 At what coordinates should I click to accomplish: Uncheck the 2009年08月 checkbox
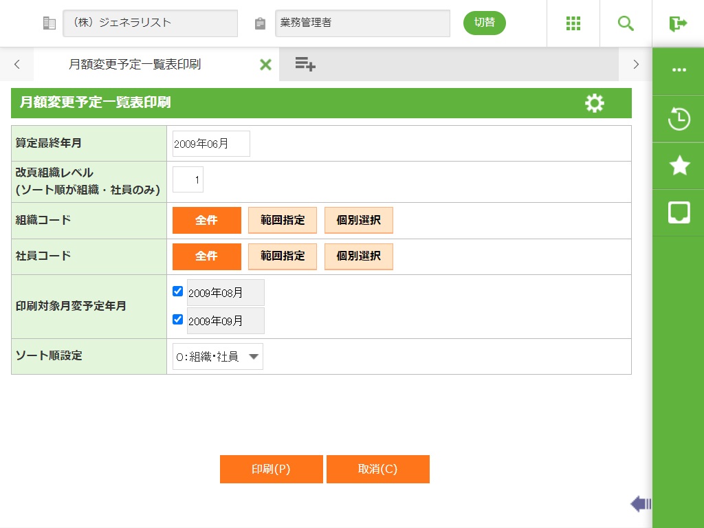coord(178,291)
